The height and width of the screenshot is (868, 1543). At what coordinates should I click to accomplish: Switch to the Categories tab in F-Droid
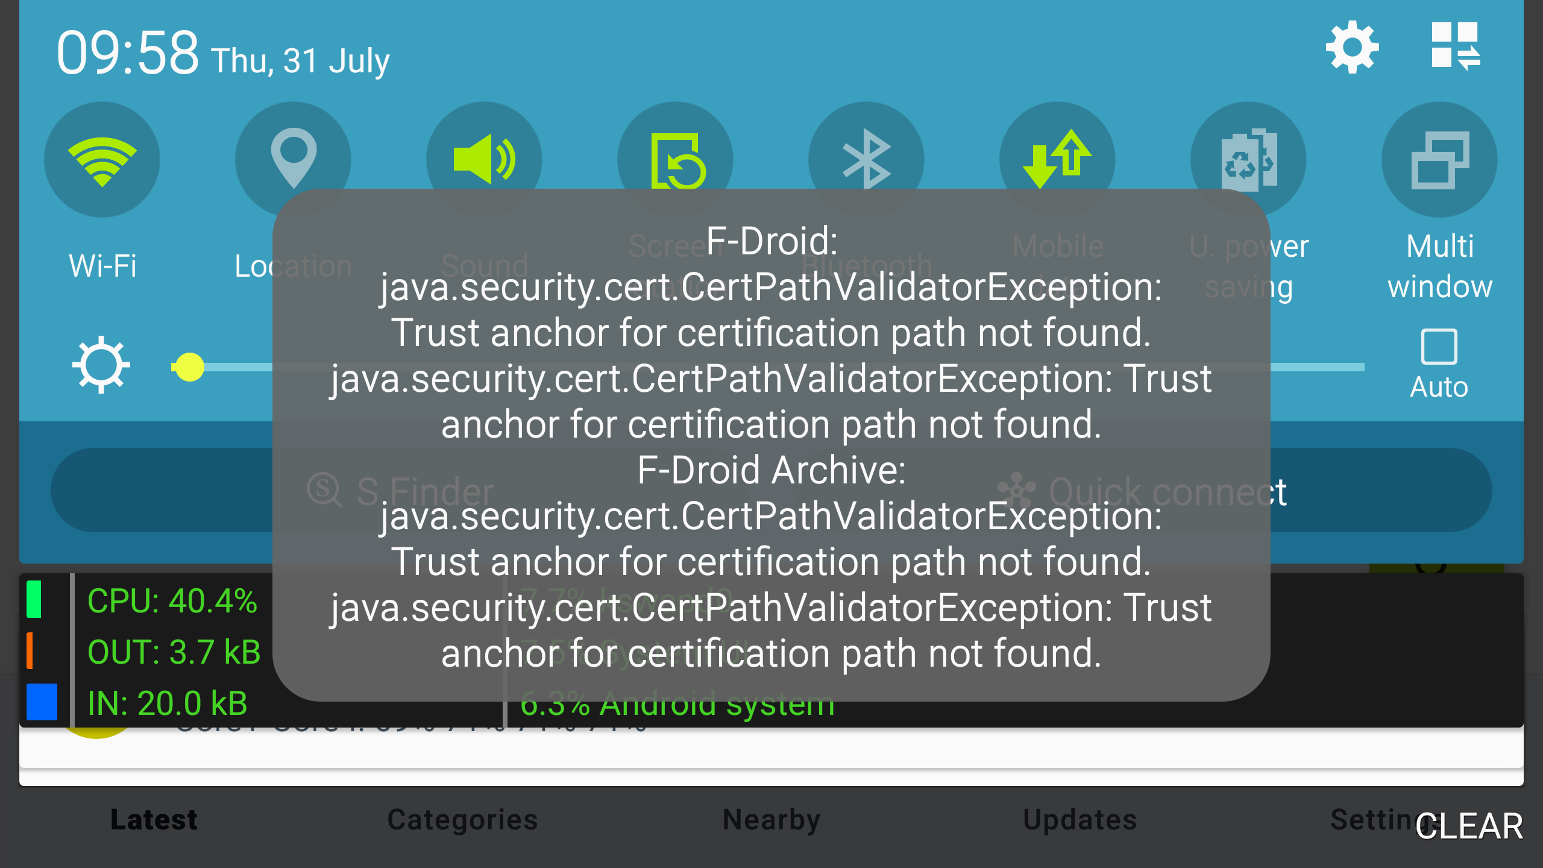click(x=462, y=820)
